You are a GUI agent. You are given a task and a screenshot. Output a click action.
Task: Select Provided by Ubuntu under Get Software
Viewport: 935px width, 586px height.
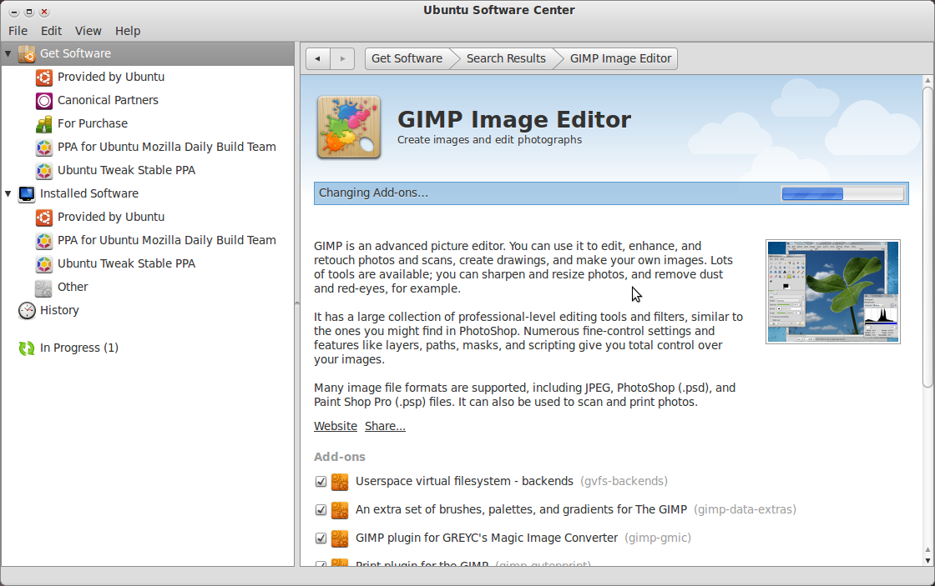(111, 77)
